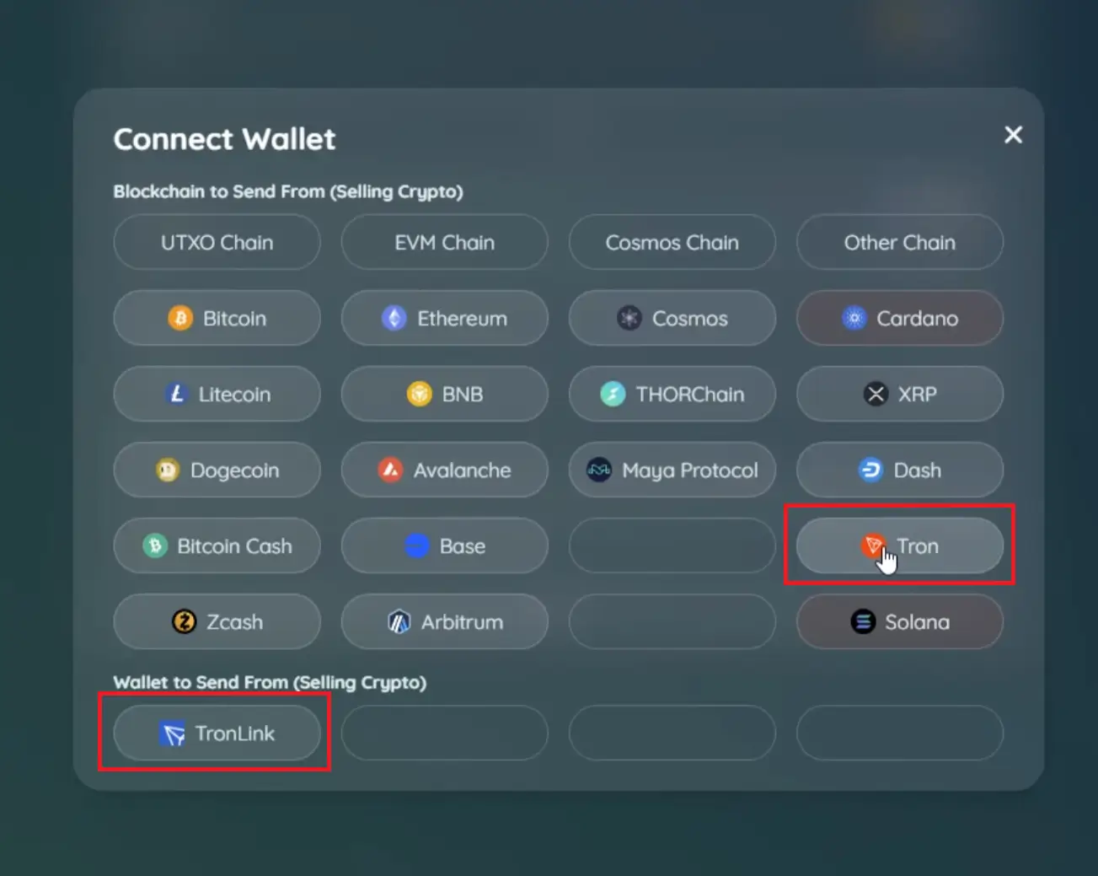The width and height of the screenshot is (1098, 876).
Task: Connect using the TronLink wallet
Action: (217, 734)
